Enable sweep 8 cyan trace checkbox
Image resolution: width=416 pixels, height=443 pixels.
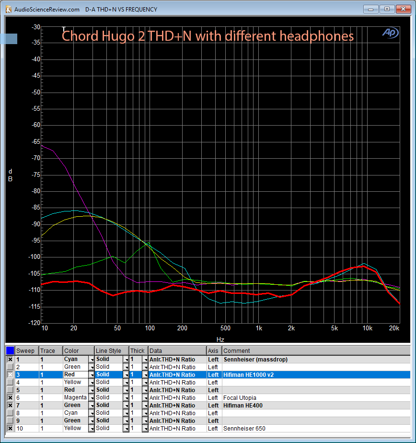point(10,413)
